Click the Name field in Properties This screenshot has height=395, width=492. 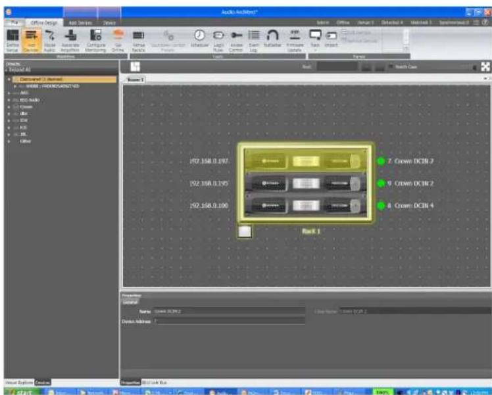pos(229,312)
